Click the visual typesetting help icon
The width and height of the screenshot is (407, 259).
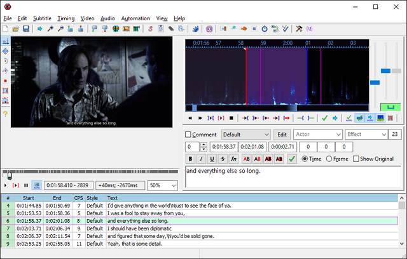coord(6,113)
